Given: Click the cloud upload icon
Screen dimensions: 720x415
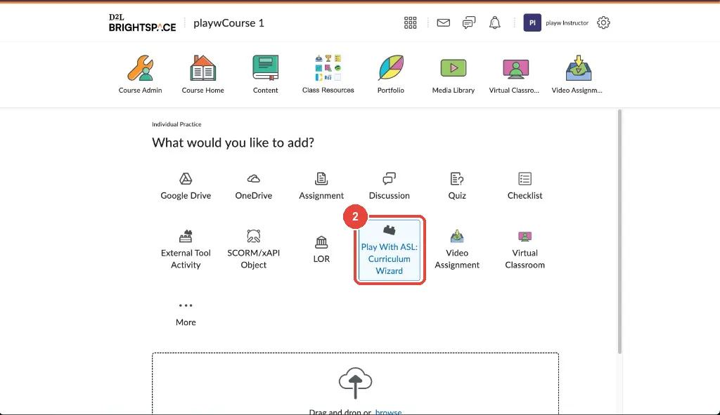Looking at the screenshot, I should coord(355,383).
